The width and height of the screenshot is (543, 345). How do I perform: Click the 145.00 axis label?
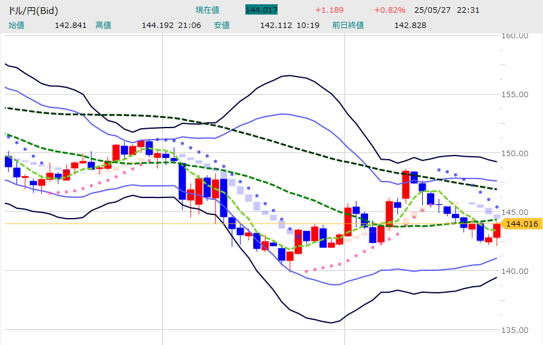click(x=515, y=213)
